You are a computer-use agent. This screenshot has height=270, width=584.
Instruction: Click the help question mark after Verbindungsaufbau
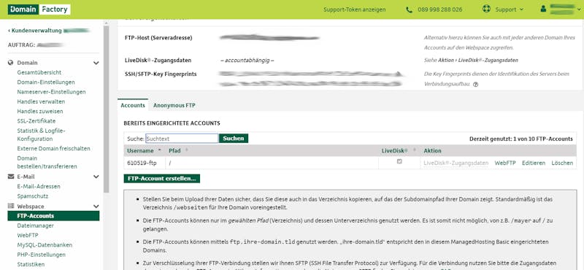(x=476, y=85)
